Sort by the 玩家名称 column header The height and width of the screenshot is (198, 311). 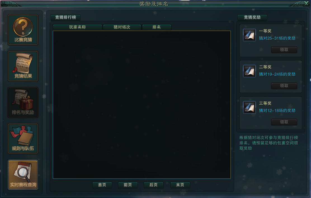(77, 27)
